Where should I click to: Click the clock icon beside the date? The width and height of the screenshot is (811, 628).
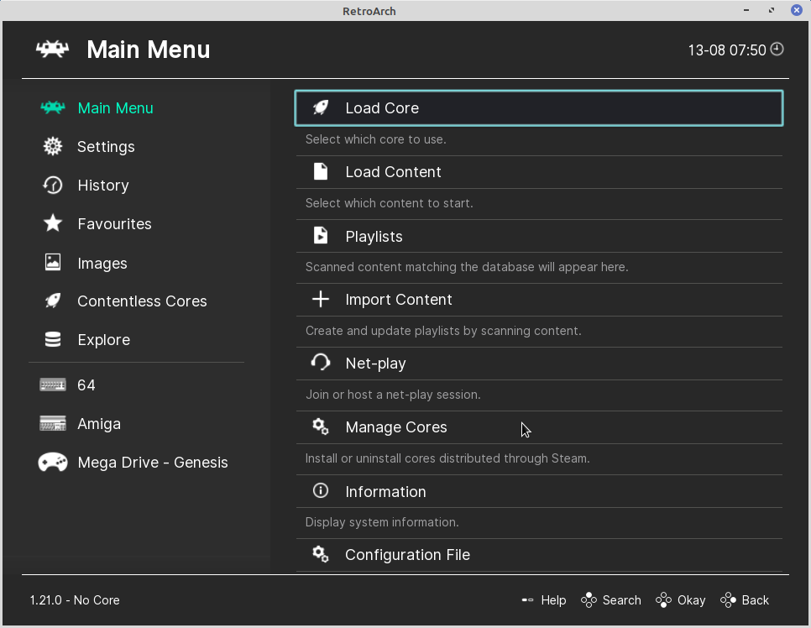(777, 50)
